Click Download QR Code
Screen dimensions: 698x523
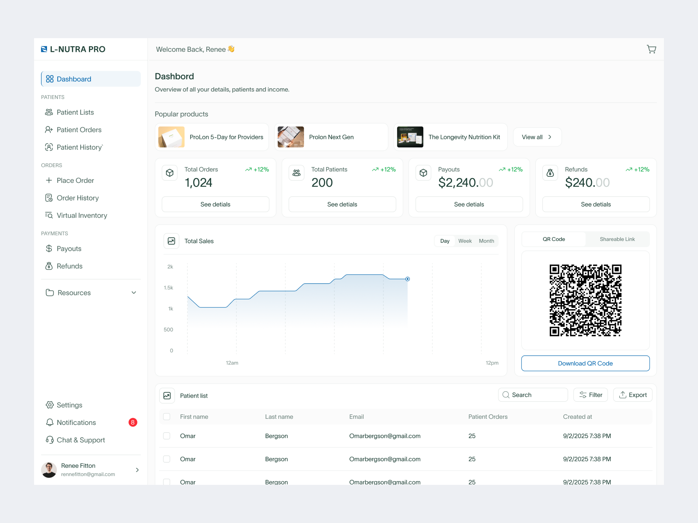pyautogui.click(x=585, y=363)
